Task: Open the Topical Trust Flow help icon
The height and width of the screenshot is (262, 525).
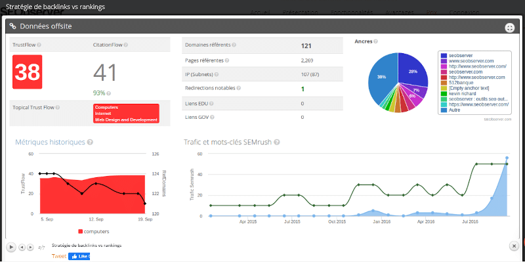Action: click(58, 108)
